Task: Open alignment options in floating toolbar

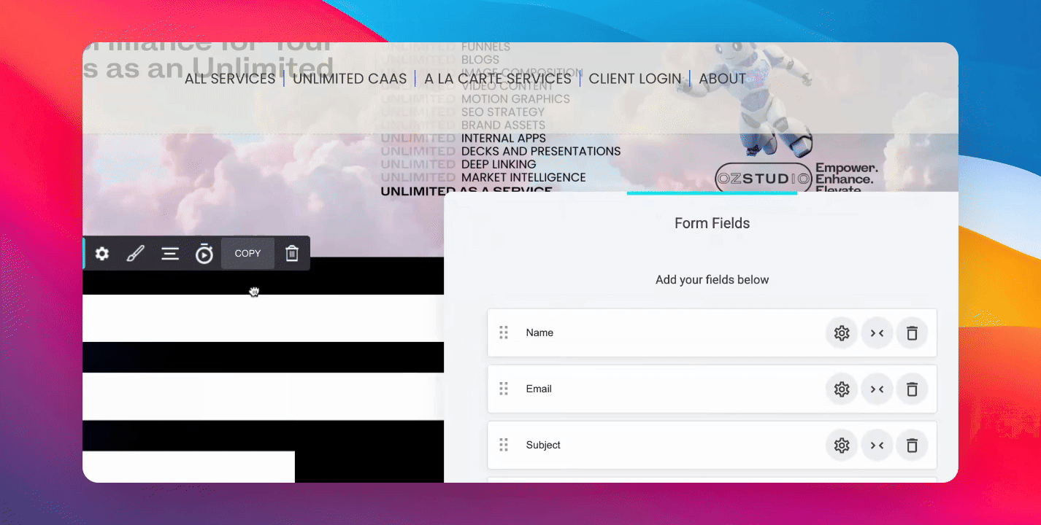Action: click(x=170, y=254)
